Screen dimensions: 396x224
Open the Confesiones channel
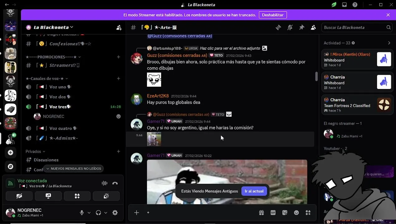[x=73, y=44]
